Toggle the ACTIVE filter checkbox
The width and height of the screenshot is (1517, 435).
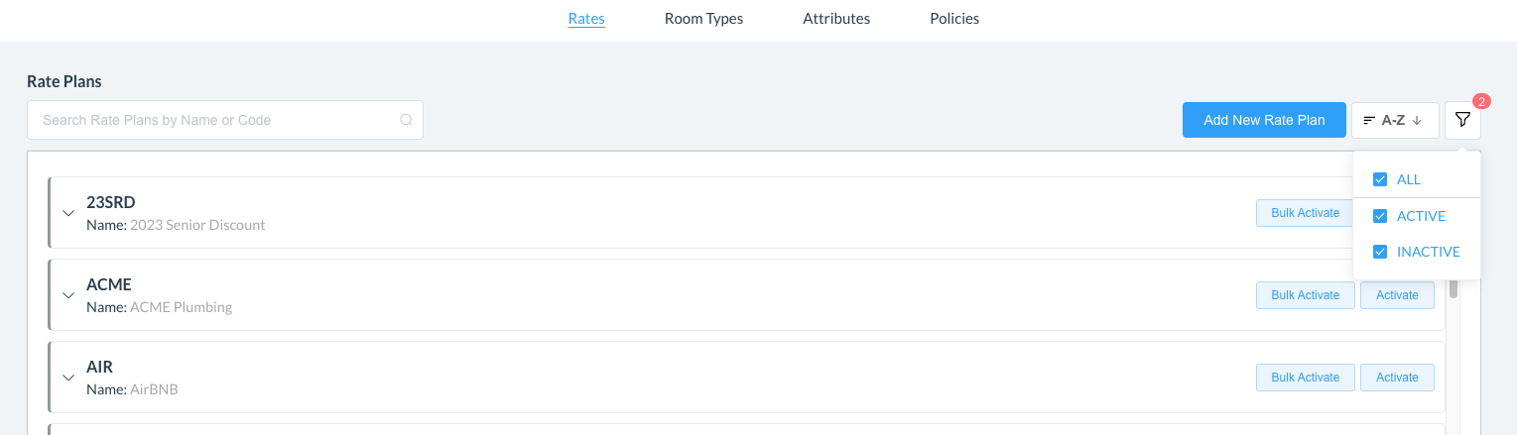[1379, 216]
